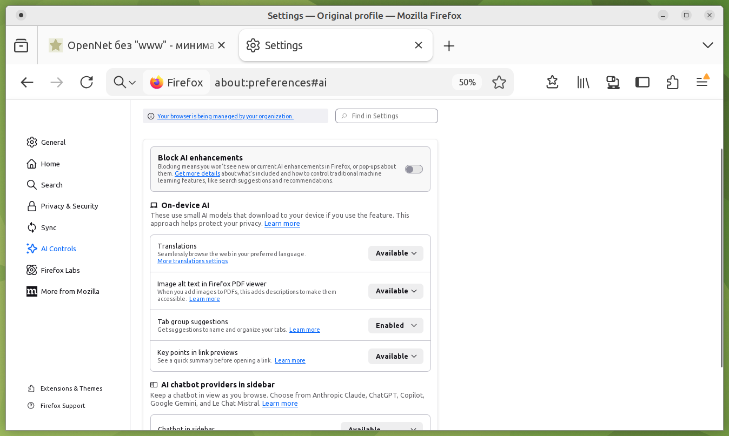The width and height of the screenshot is (729, 436).
Task: Open the Key points in link previews dropdown
Action: point(396,357)
